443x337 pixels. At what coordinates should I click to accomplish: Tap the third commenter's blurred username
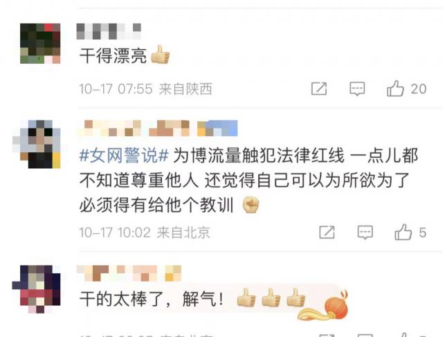coord(129,273)
